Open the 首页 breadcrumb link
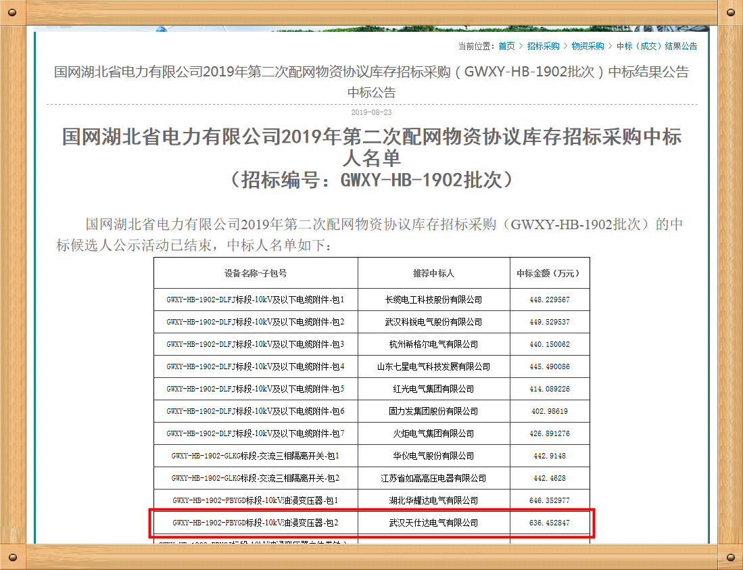 pos(506,46)
